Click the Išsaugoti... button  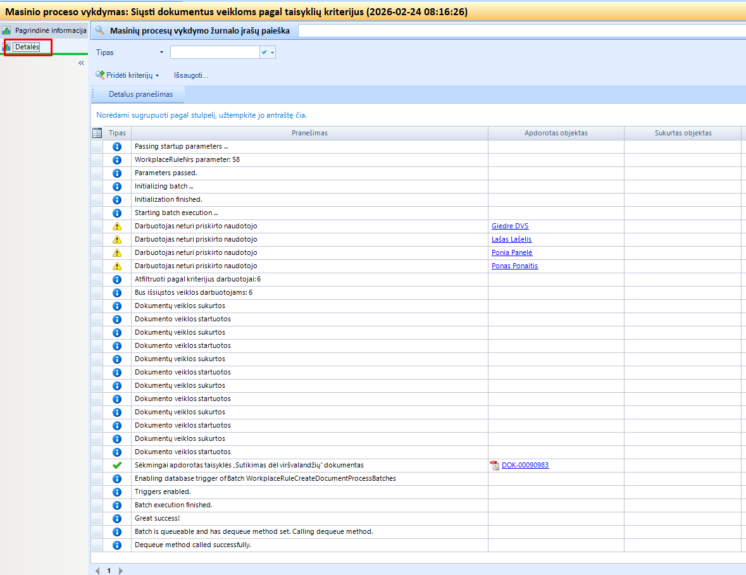point(190,75)
